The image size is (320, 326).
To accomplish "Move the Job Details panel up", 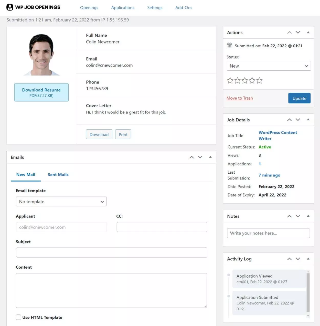I will pos(290,120).
